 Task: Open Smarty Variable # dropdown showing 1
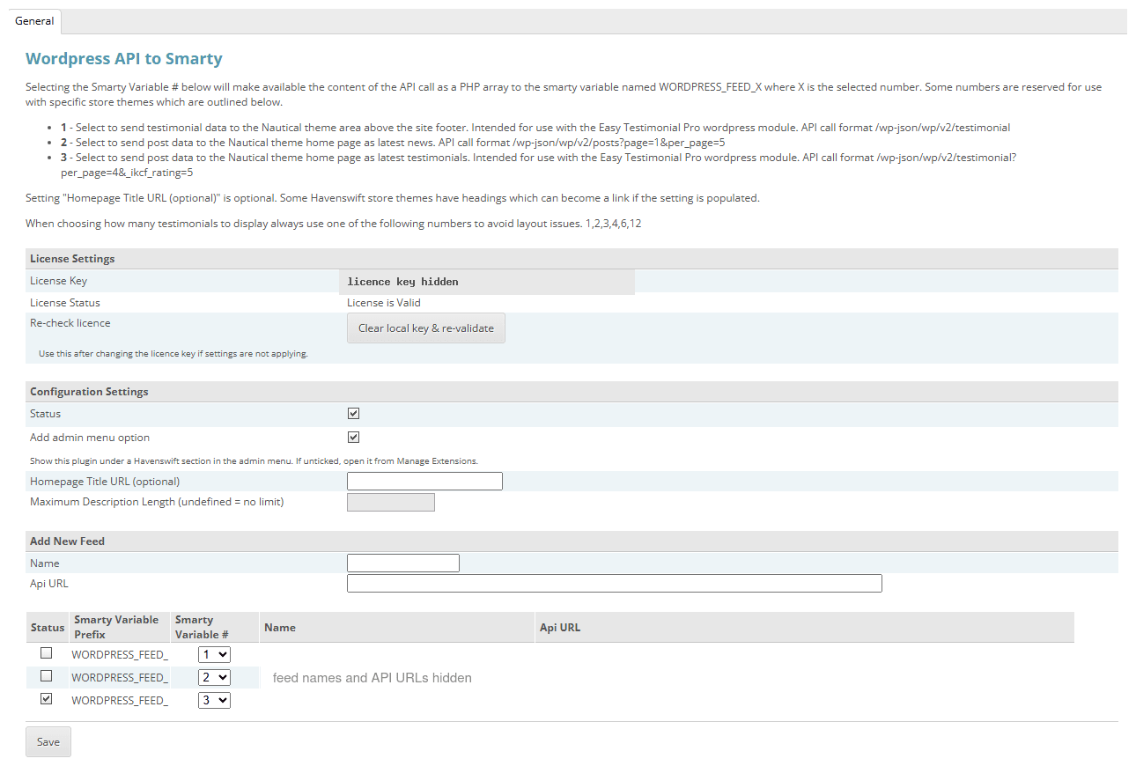[214, 655]
